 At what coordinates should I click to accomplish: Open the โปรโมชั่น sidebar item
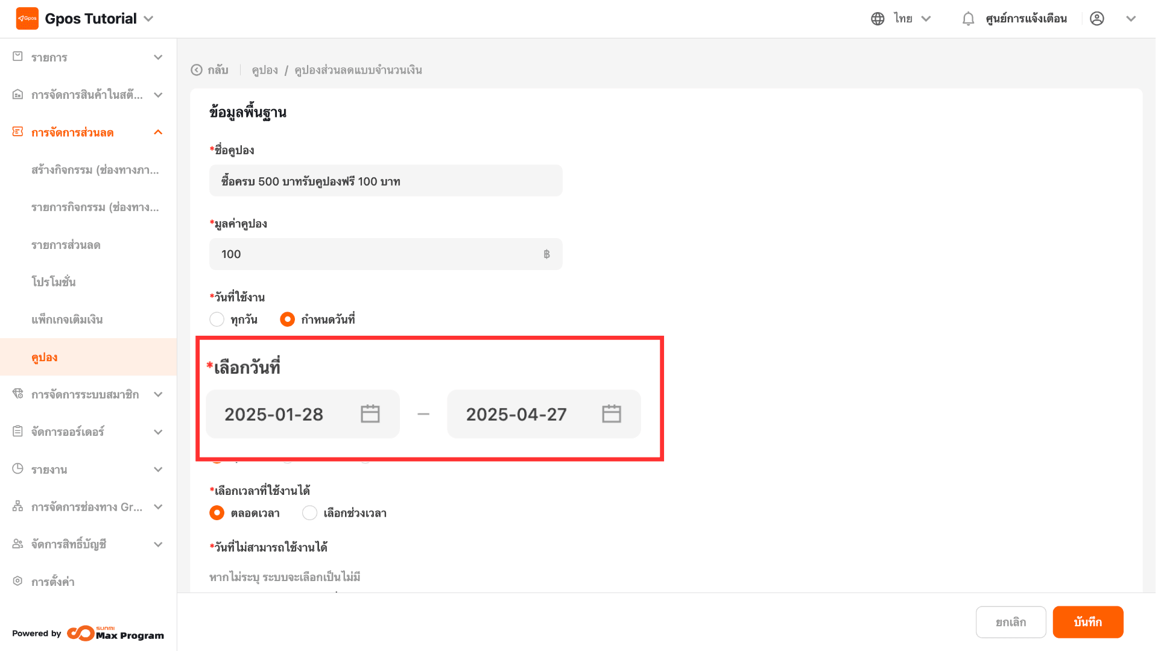54,282
